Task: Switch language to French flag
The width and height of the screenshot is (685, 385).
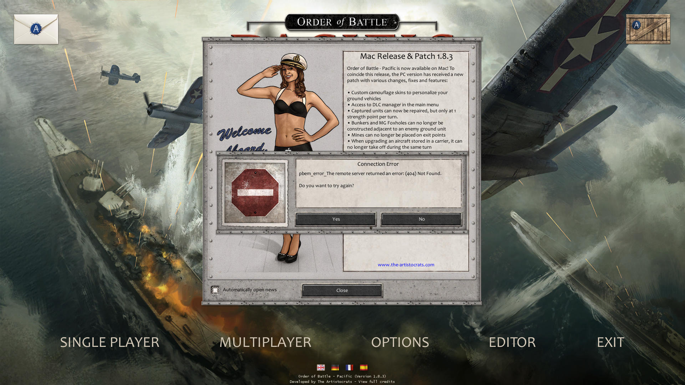Action: pos(349,367)
